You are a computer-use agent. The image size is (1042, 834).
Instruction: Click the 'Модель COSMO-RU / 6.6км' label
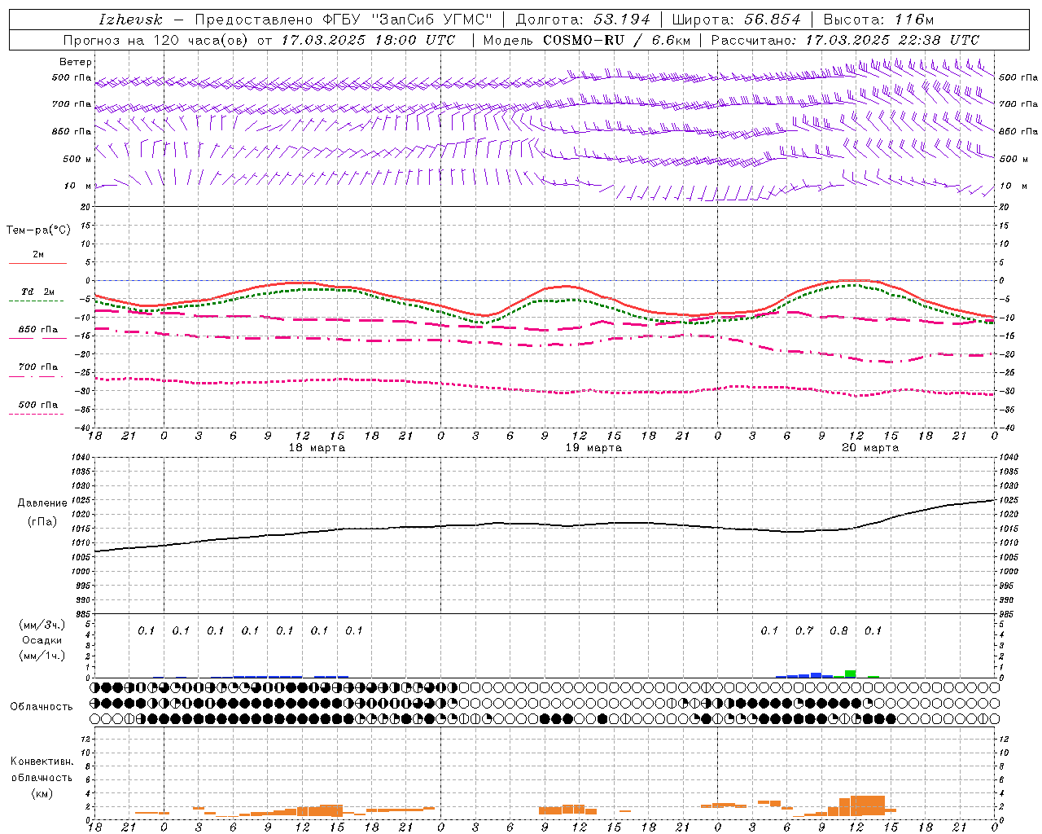[x=586, y=40]
